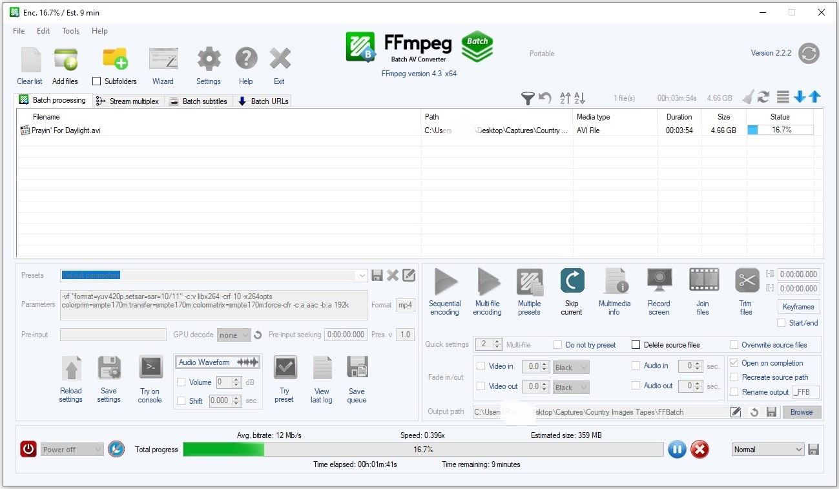Viewport: 839px width, 489px height.
Task: Switch to the Stream multiplex tab
Action: 128,101
